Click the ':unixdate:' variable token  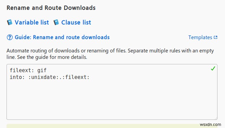[44, 77]
